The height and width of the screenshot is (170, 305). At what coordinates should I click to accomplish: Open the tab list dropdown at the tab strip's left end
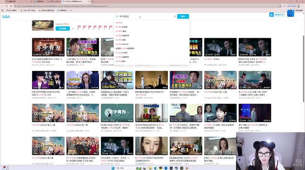[x=2, y=1]
